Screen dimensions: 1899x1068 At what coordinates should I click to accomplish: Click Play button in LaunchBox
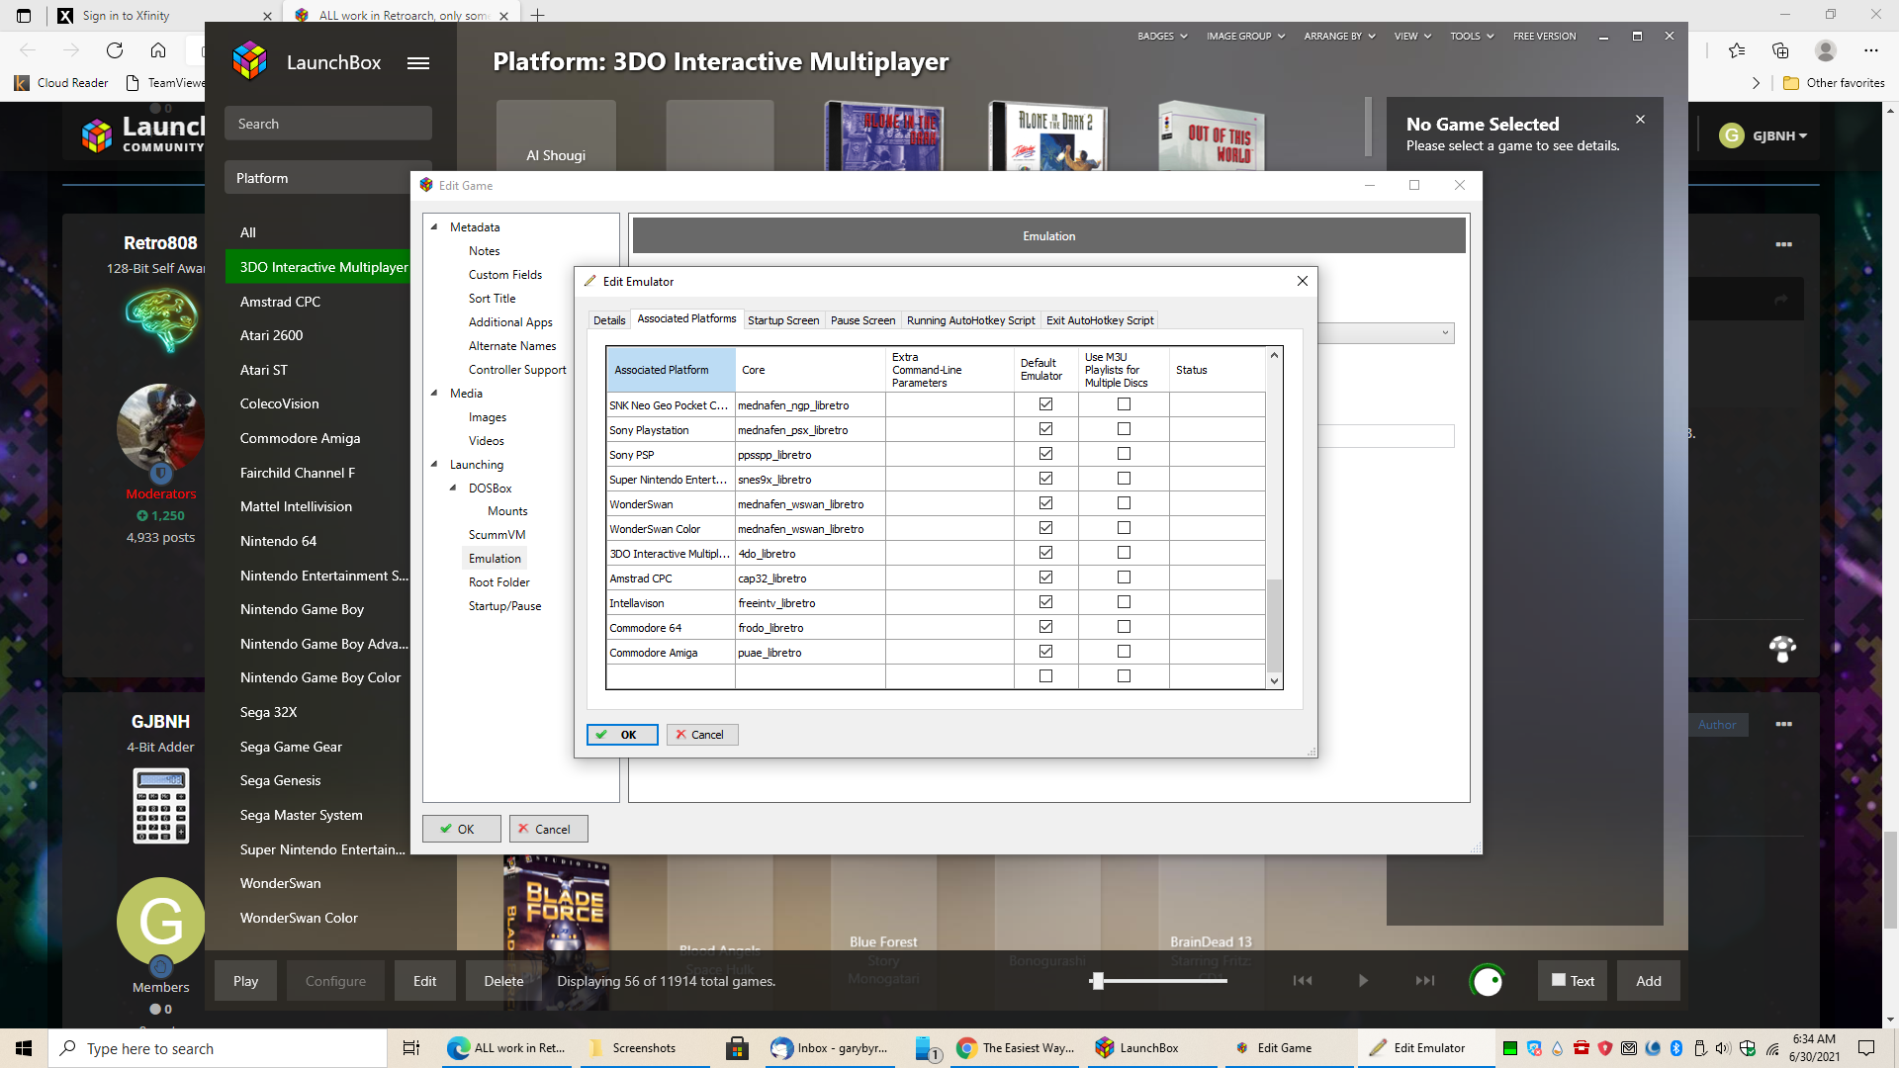[245, 981]
